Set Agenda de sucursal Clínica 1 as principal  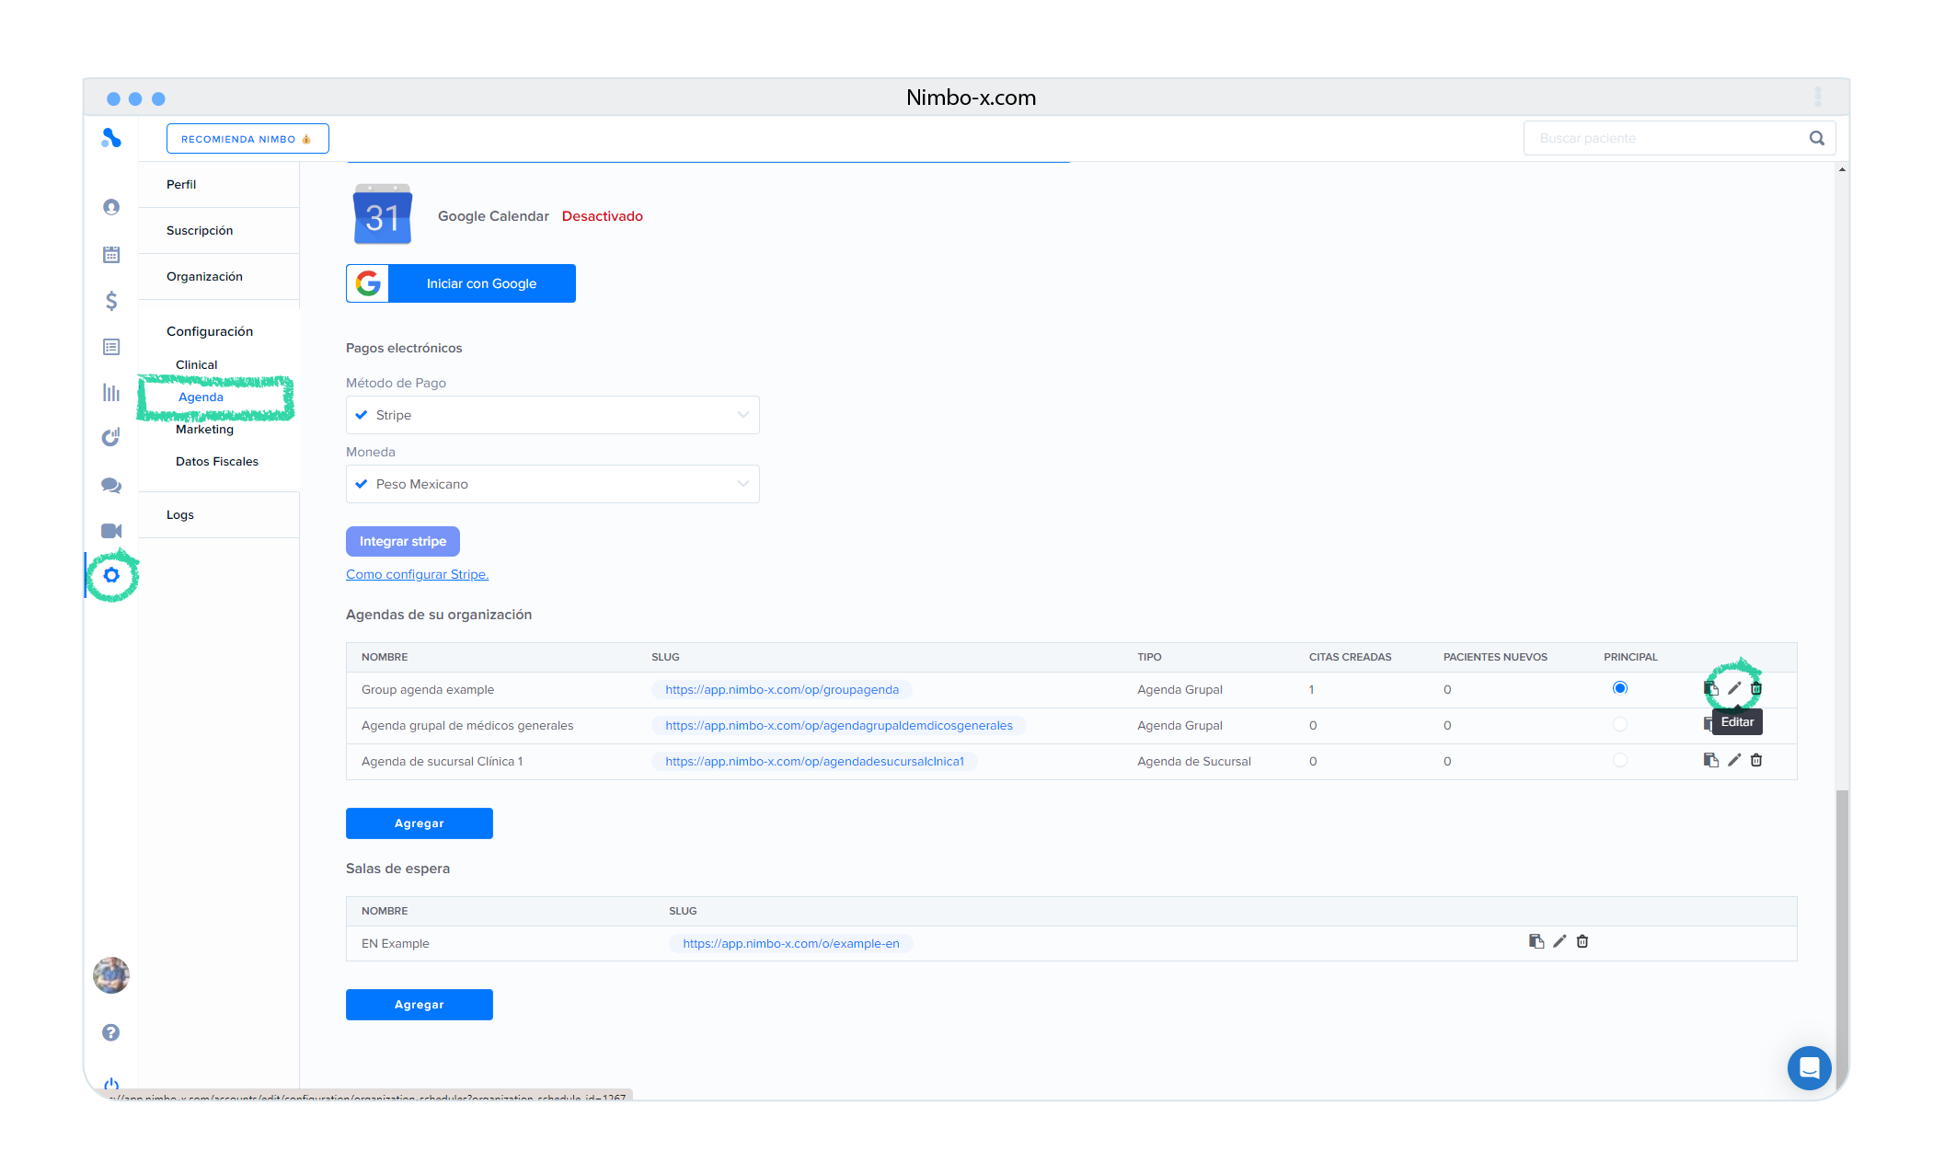pos(1620,760)
